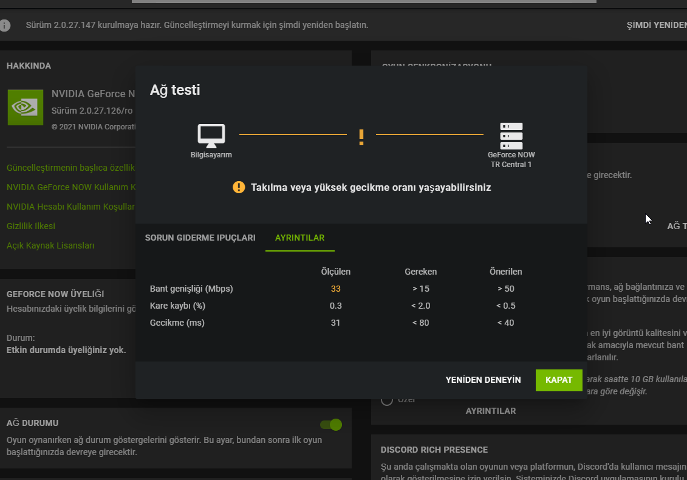Open NVIDIA Hesabı Kullanım Koşulları link
This screenshot has height=480, width=687.
tap(71, 207)
